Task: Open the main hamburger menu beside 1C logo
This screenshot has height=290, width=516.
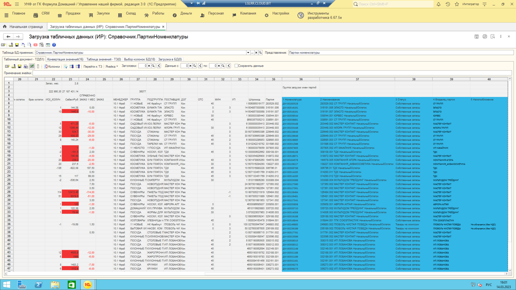Action: 17,4
